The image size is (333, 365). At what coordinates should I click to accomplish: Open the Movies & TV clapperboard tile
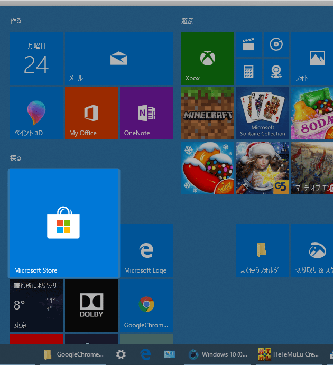(249, 44)
